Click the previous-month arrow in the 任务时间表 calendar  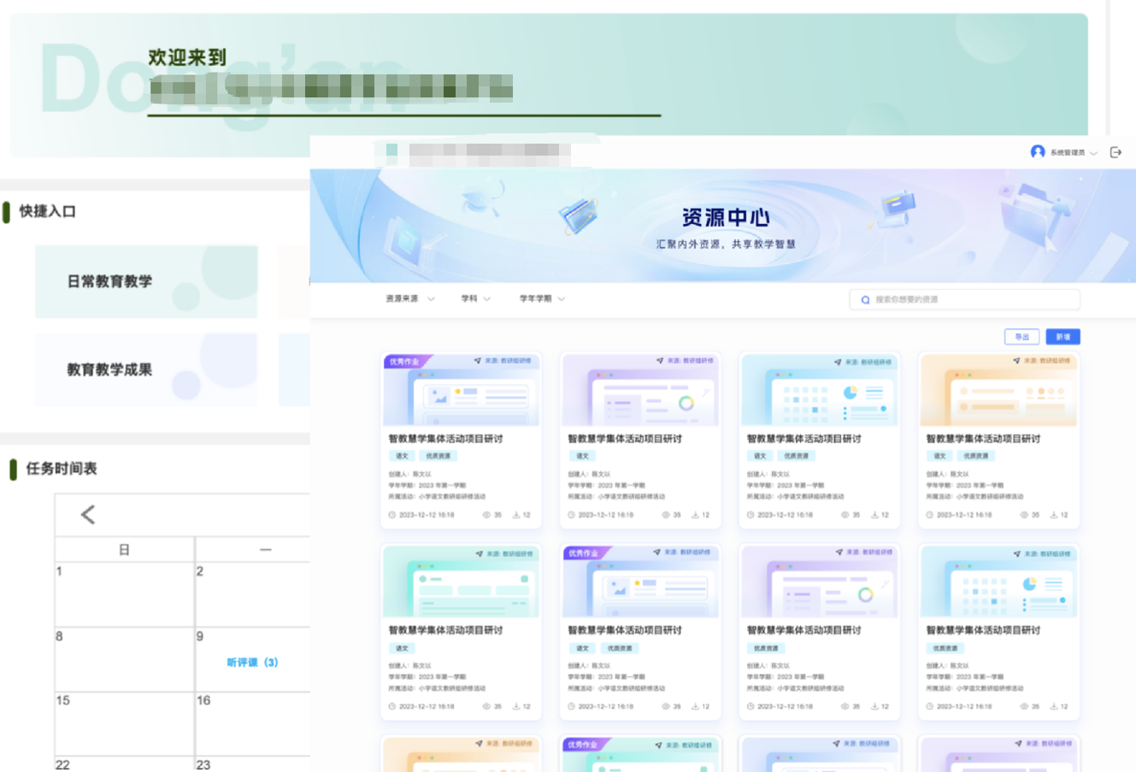pos(87,515)
